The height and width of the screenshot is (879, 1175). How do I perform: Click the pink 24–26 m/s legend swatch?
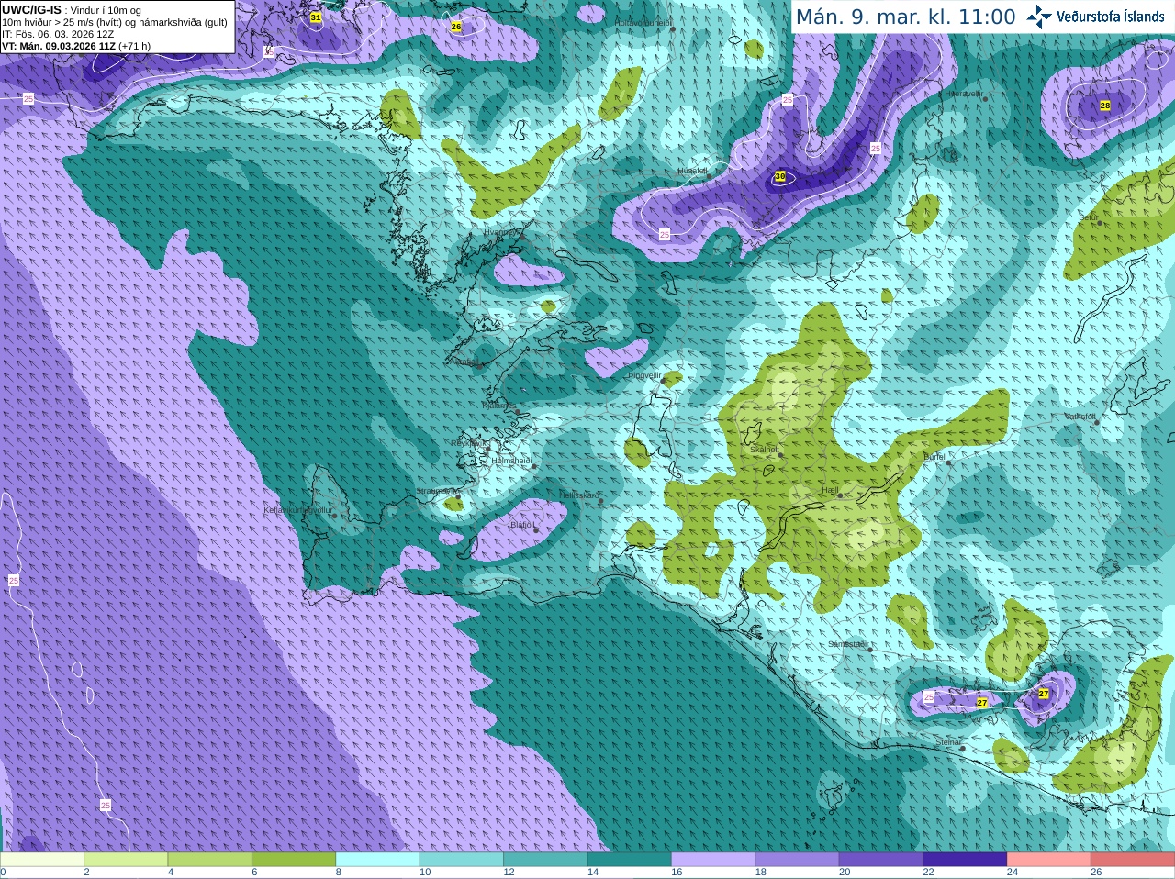(x=1048, y=860)
